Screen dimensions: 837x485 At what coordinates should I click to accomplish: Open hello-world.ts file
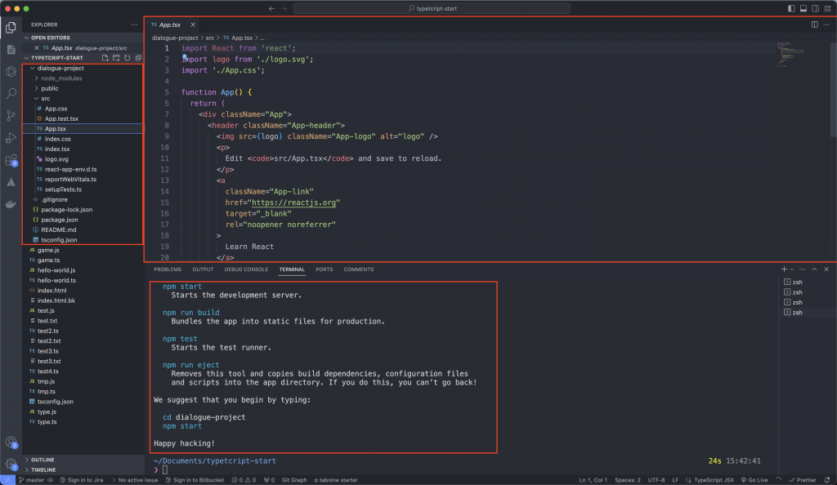pos(56,280)
